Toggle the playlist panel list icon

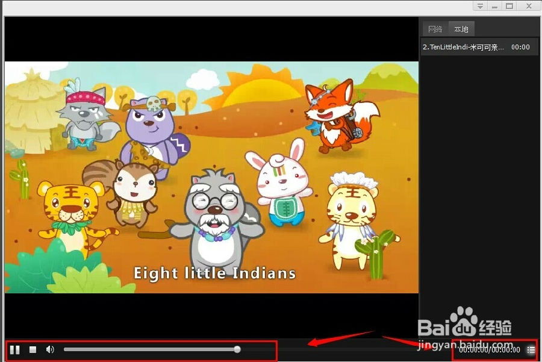point(531,349)
